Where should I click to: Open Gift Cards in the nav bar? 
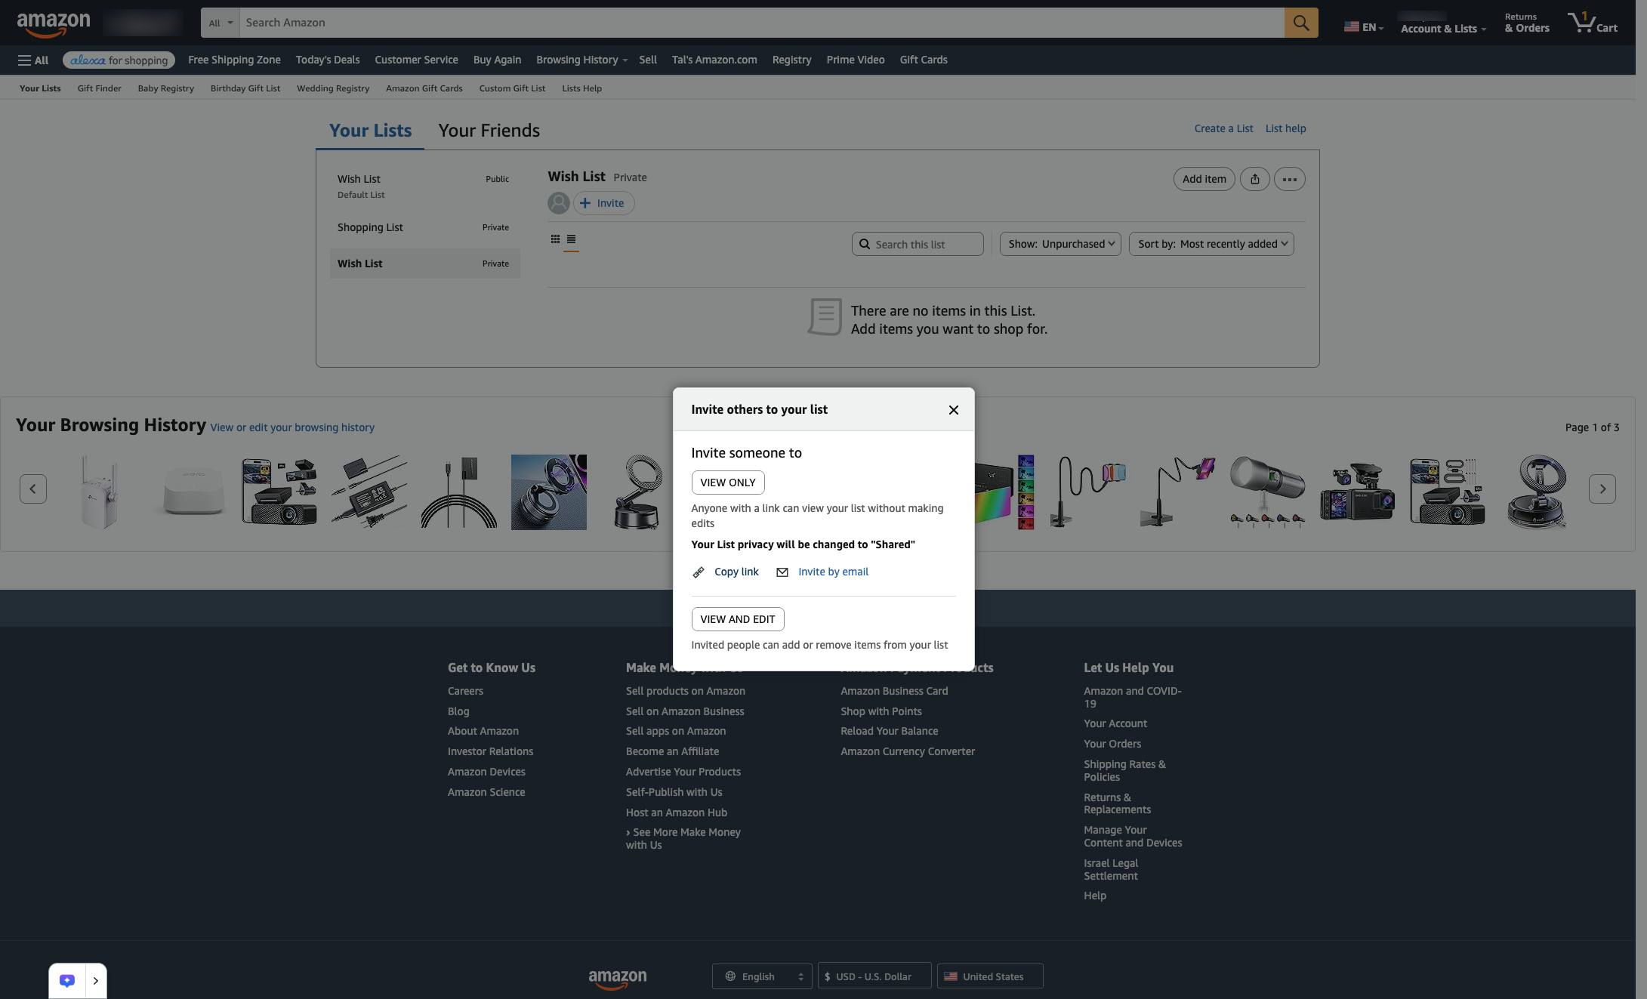(x=924, y=60)
